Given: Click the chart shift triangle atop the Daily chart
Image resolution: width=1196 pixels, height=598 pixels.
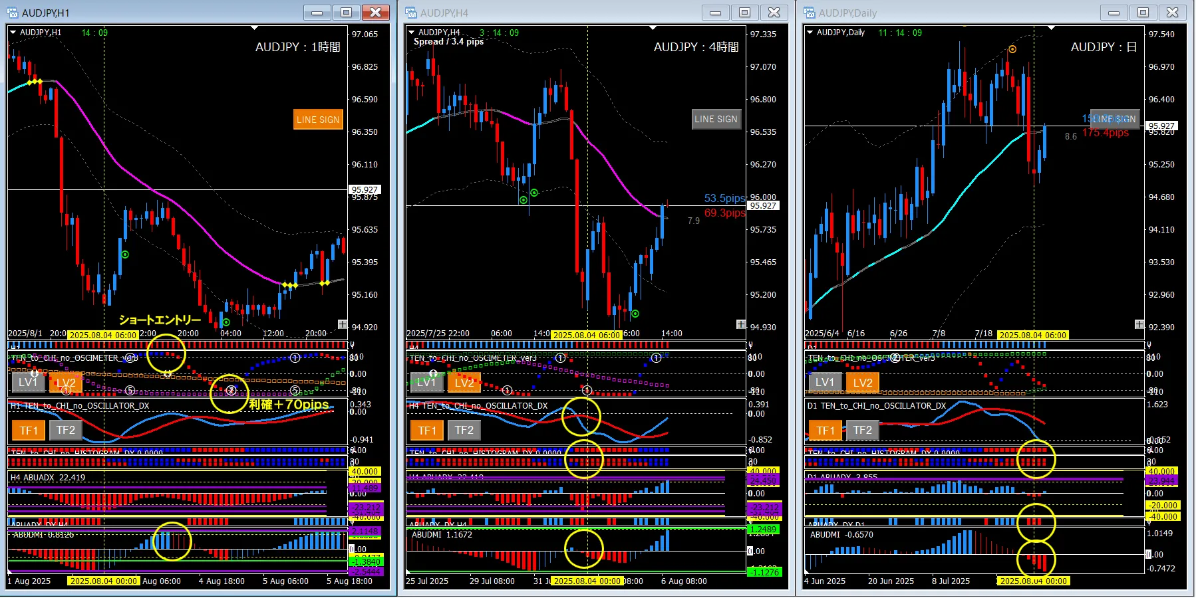Looking at the screenshot, I should tap(1051, 28).
